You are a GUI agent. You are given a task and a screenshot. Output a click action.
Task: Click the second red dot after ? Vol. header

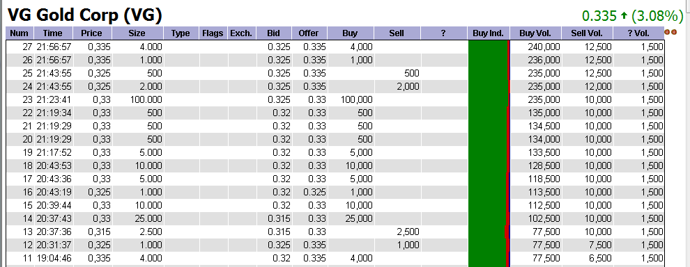(x=674, y=32)
